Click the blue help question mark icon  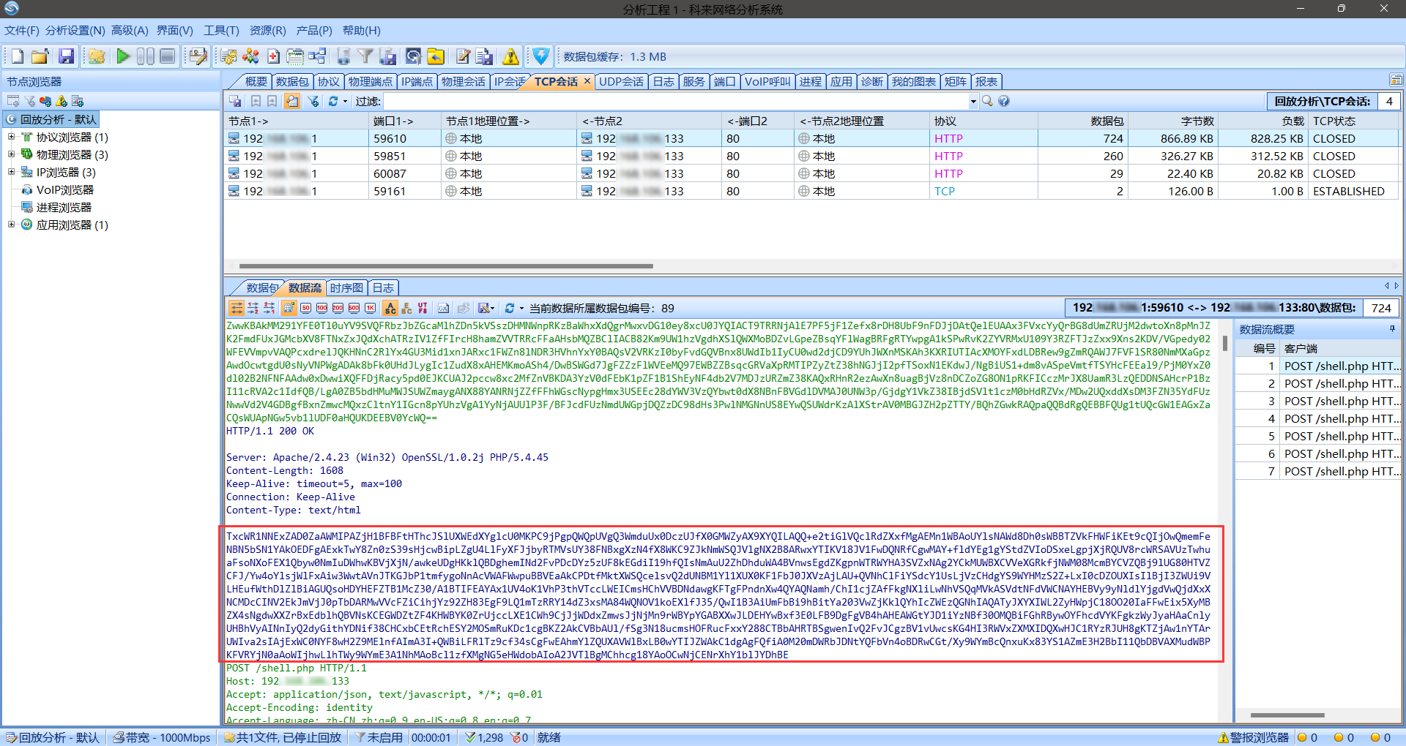tap(1004, 101)
